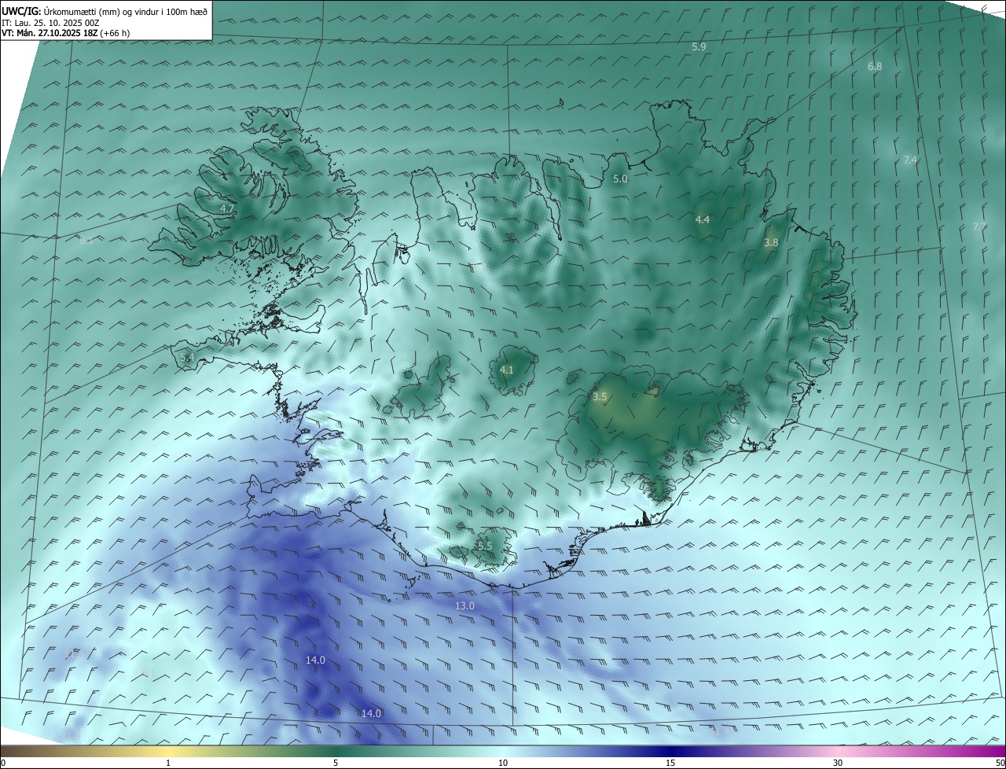Click the "30" tick on the color scale

coord(838,763)
